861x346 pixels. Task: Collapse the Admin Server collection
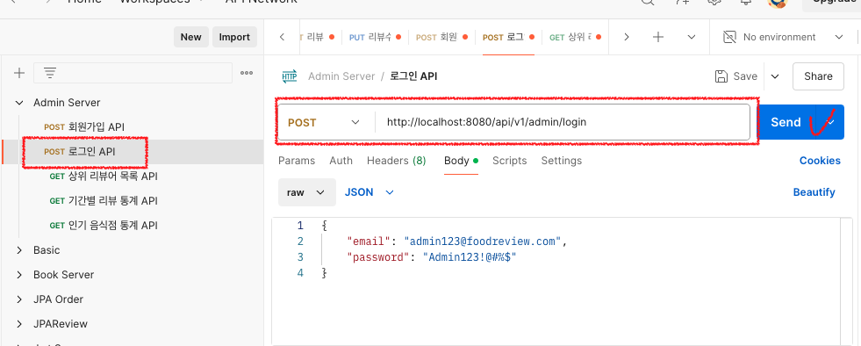(x=19, y=103)
